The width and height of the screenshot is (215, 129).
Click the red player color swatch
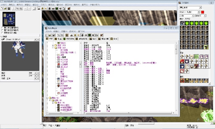tap(203, 12)
